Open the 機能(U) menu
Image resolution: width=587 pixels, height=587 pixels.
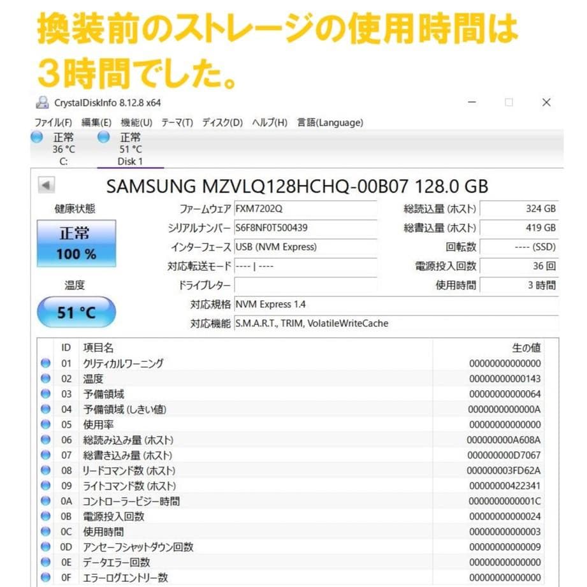[x=136, y=122]
